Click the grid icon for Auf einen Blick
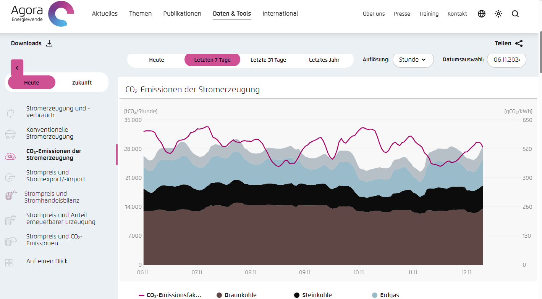542x299 pixels. (x=9, y=262)
